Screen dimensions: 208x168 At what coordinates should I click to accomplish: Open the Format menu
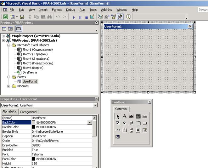[57, 10]
